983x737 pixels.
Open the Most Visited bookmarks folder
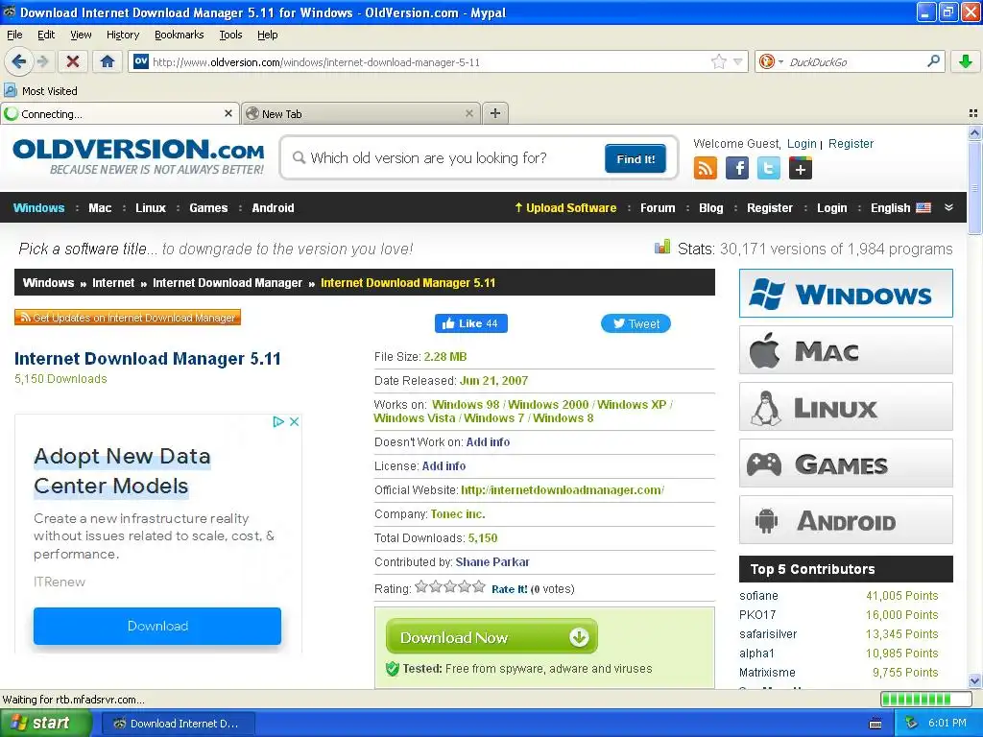tap(40, 91)
